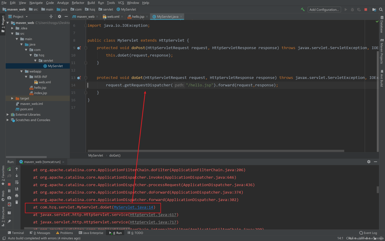Image resolution: width=385 pixels, height=241 pixels.
Task: Click the print icon in the Run console
Action: click(17, 196)
